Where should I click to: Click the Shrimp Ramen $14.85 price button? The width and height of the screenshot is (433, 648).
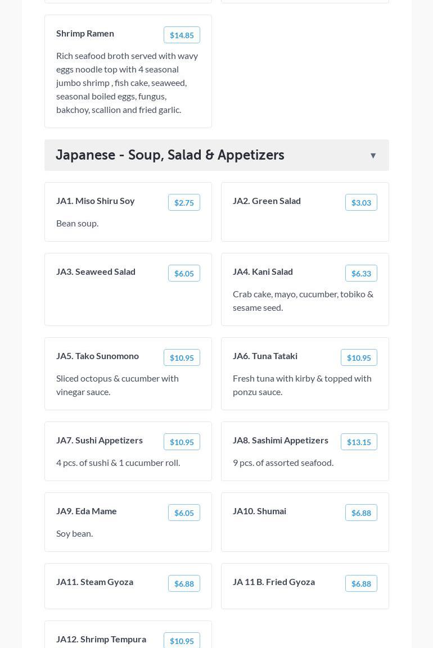pyautogui.click(x=182, y=35)
